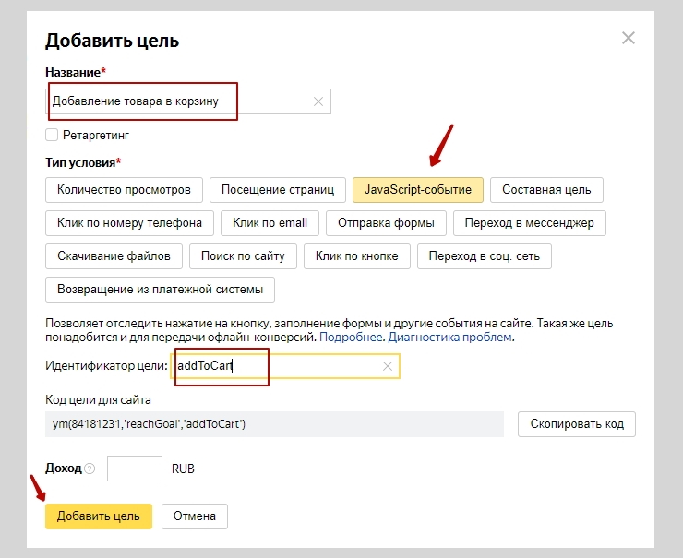Choose Клик по номеру телефона option
This screenshot has width=683, height=558.
tap(129, 223)
